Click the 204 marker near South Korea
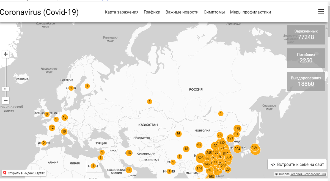This screenshot has width=330, height=181. pyautogui.click(x=237, y=149)
